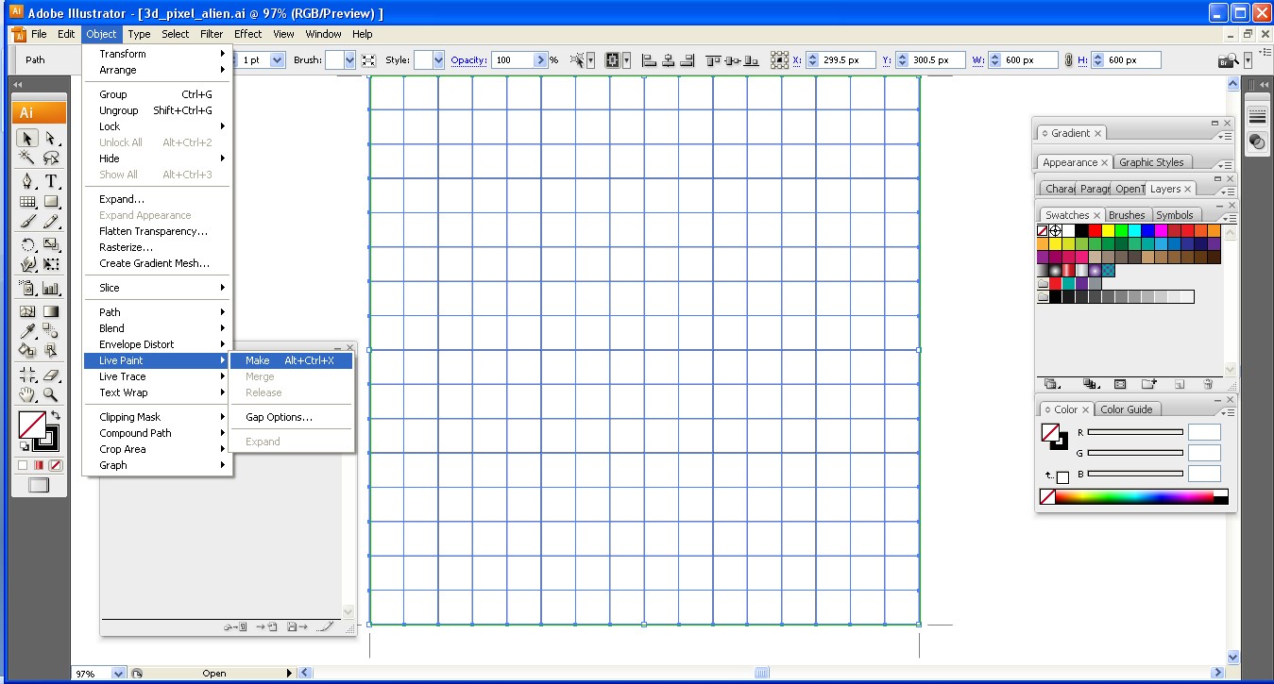Select the Direct Selection tool (white arrow)

(x=51, y=139)
